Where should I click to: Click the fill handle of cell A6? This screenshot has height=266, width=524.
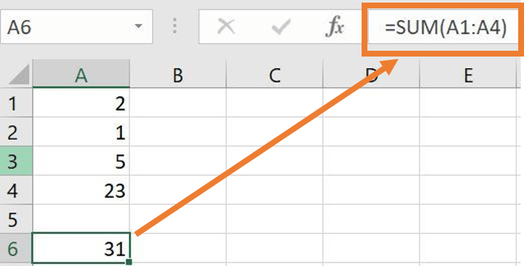pos(130,262)
